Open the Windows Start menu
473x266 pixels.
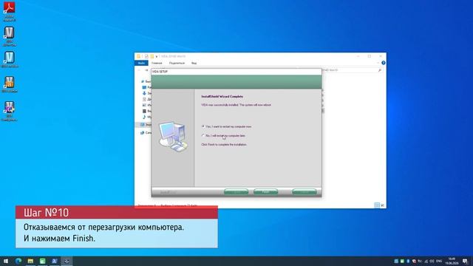6,261
